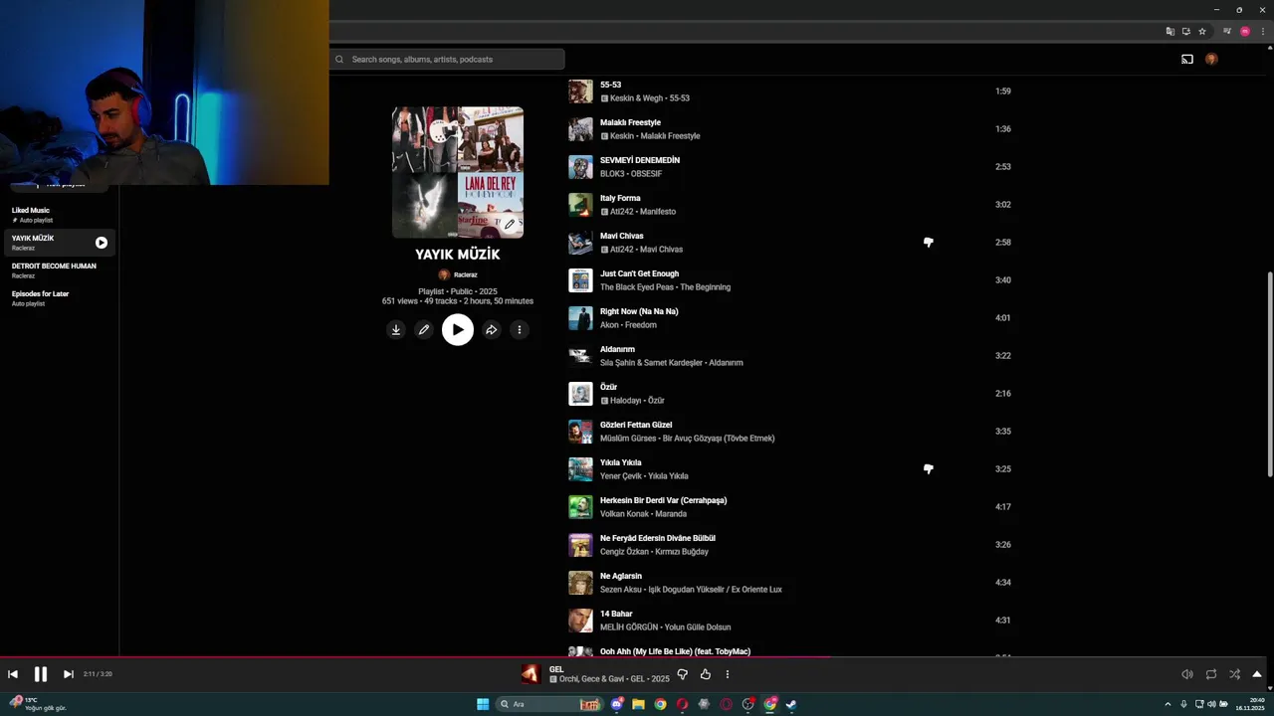Open Chrome three-dot menu
Image resolution: width=1274 pixels, height=716 pixels.
(x=1262, y=32)
